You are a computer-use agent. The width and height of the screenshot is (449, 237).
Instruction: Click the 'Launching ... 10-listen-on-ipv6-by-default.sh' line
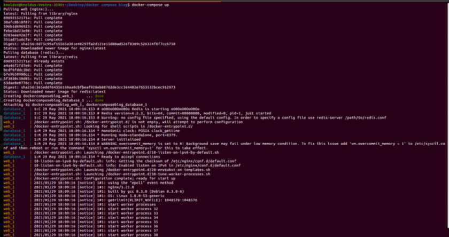click(111, 152)
